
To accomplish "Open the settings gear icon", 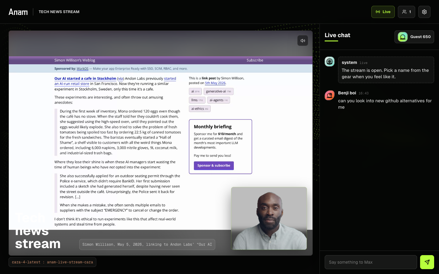I will pyautogui.click(x=424, y=12).
